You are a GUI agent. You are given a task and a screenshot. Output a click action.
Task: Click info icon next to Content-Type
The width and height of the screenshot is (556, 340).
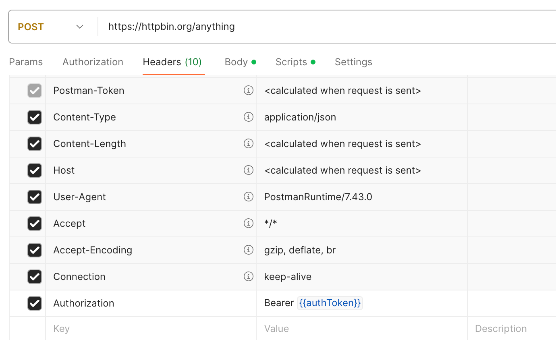pos(249,117)
